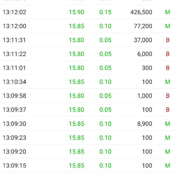177x177 pixels.
Task: Tap the green M marker at 13:09:15
Action: point(168,165)
